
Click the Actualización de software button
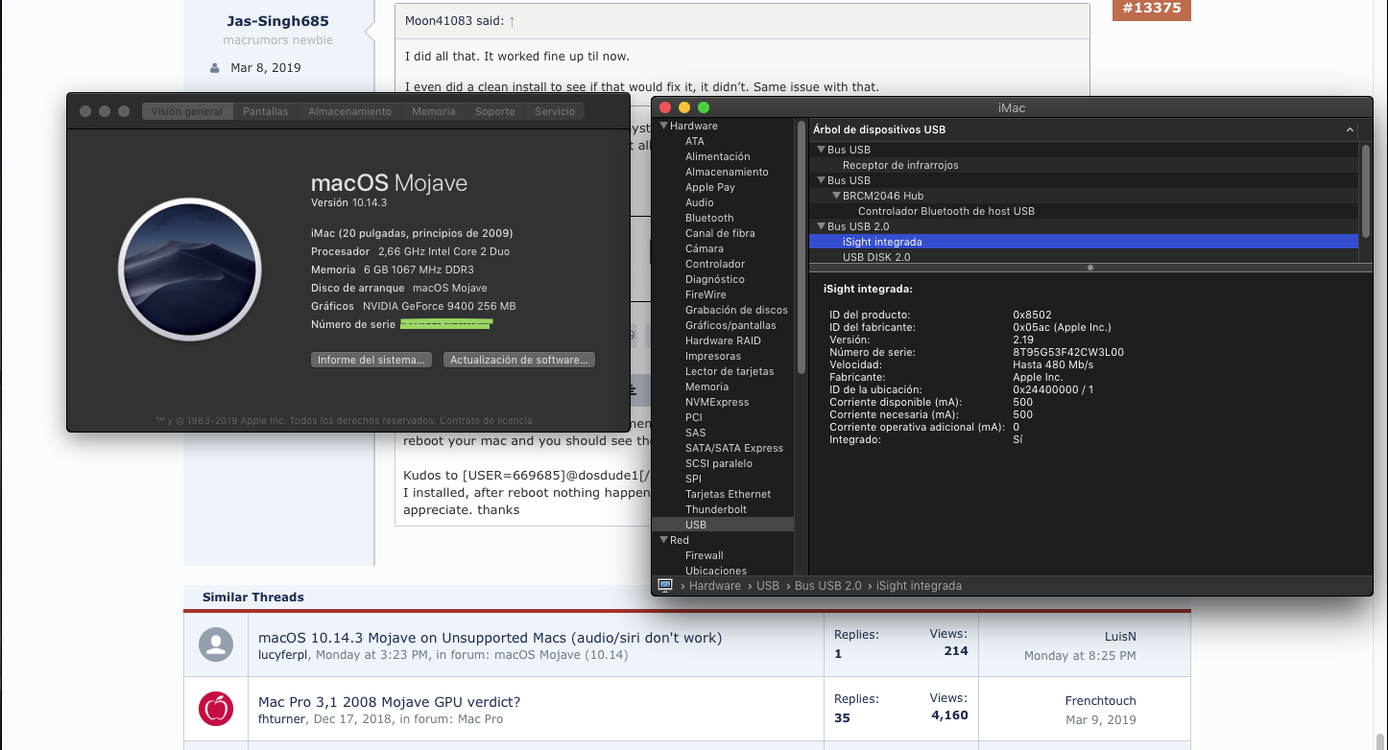click(519, 360)
